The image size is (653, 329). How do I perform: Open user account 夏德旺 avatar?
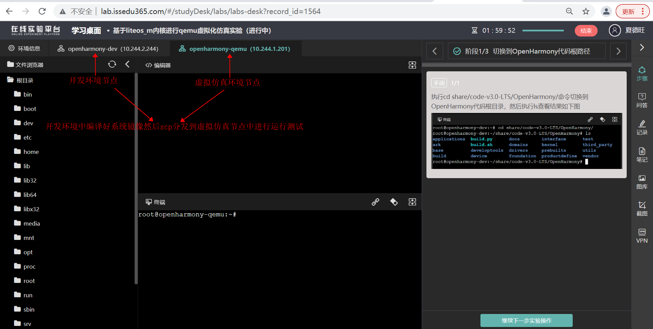[x=614, y=30]
